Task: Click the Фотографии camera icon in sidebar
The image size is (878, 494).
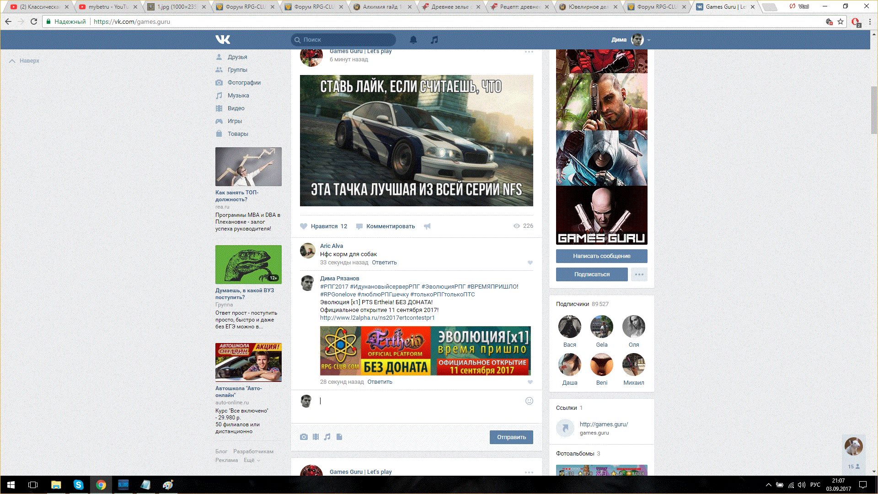Action: click(x=219, y=83)
